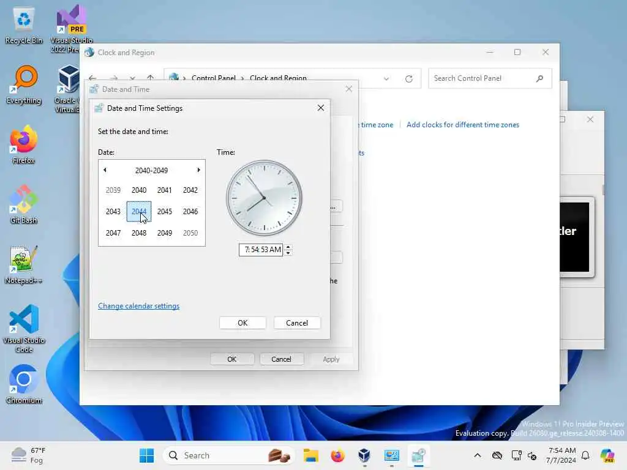The width and height of the screenshot is (627, 470).
Task: Click the 2040-2049 decade header
Action: click(x=151, y=170)
